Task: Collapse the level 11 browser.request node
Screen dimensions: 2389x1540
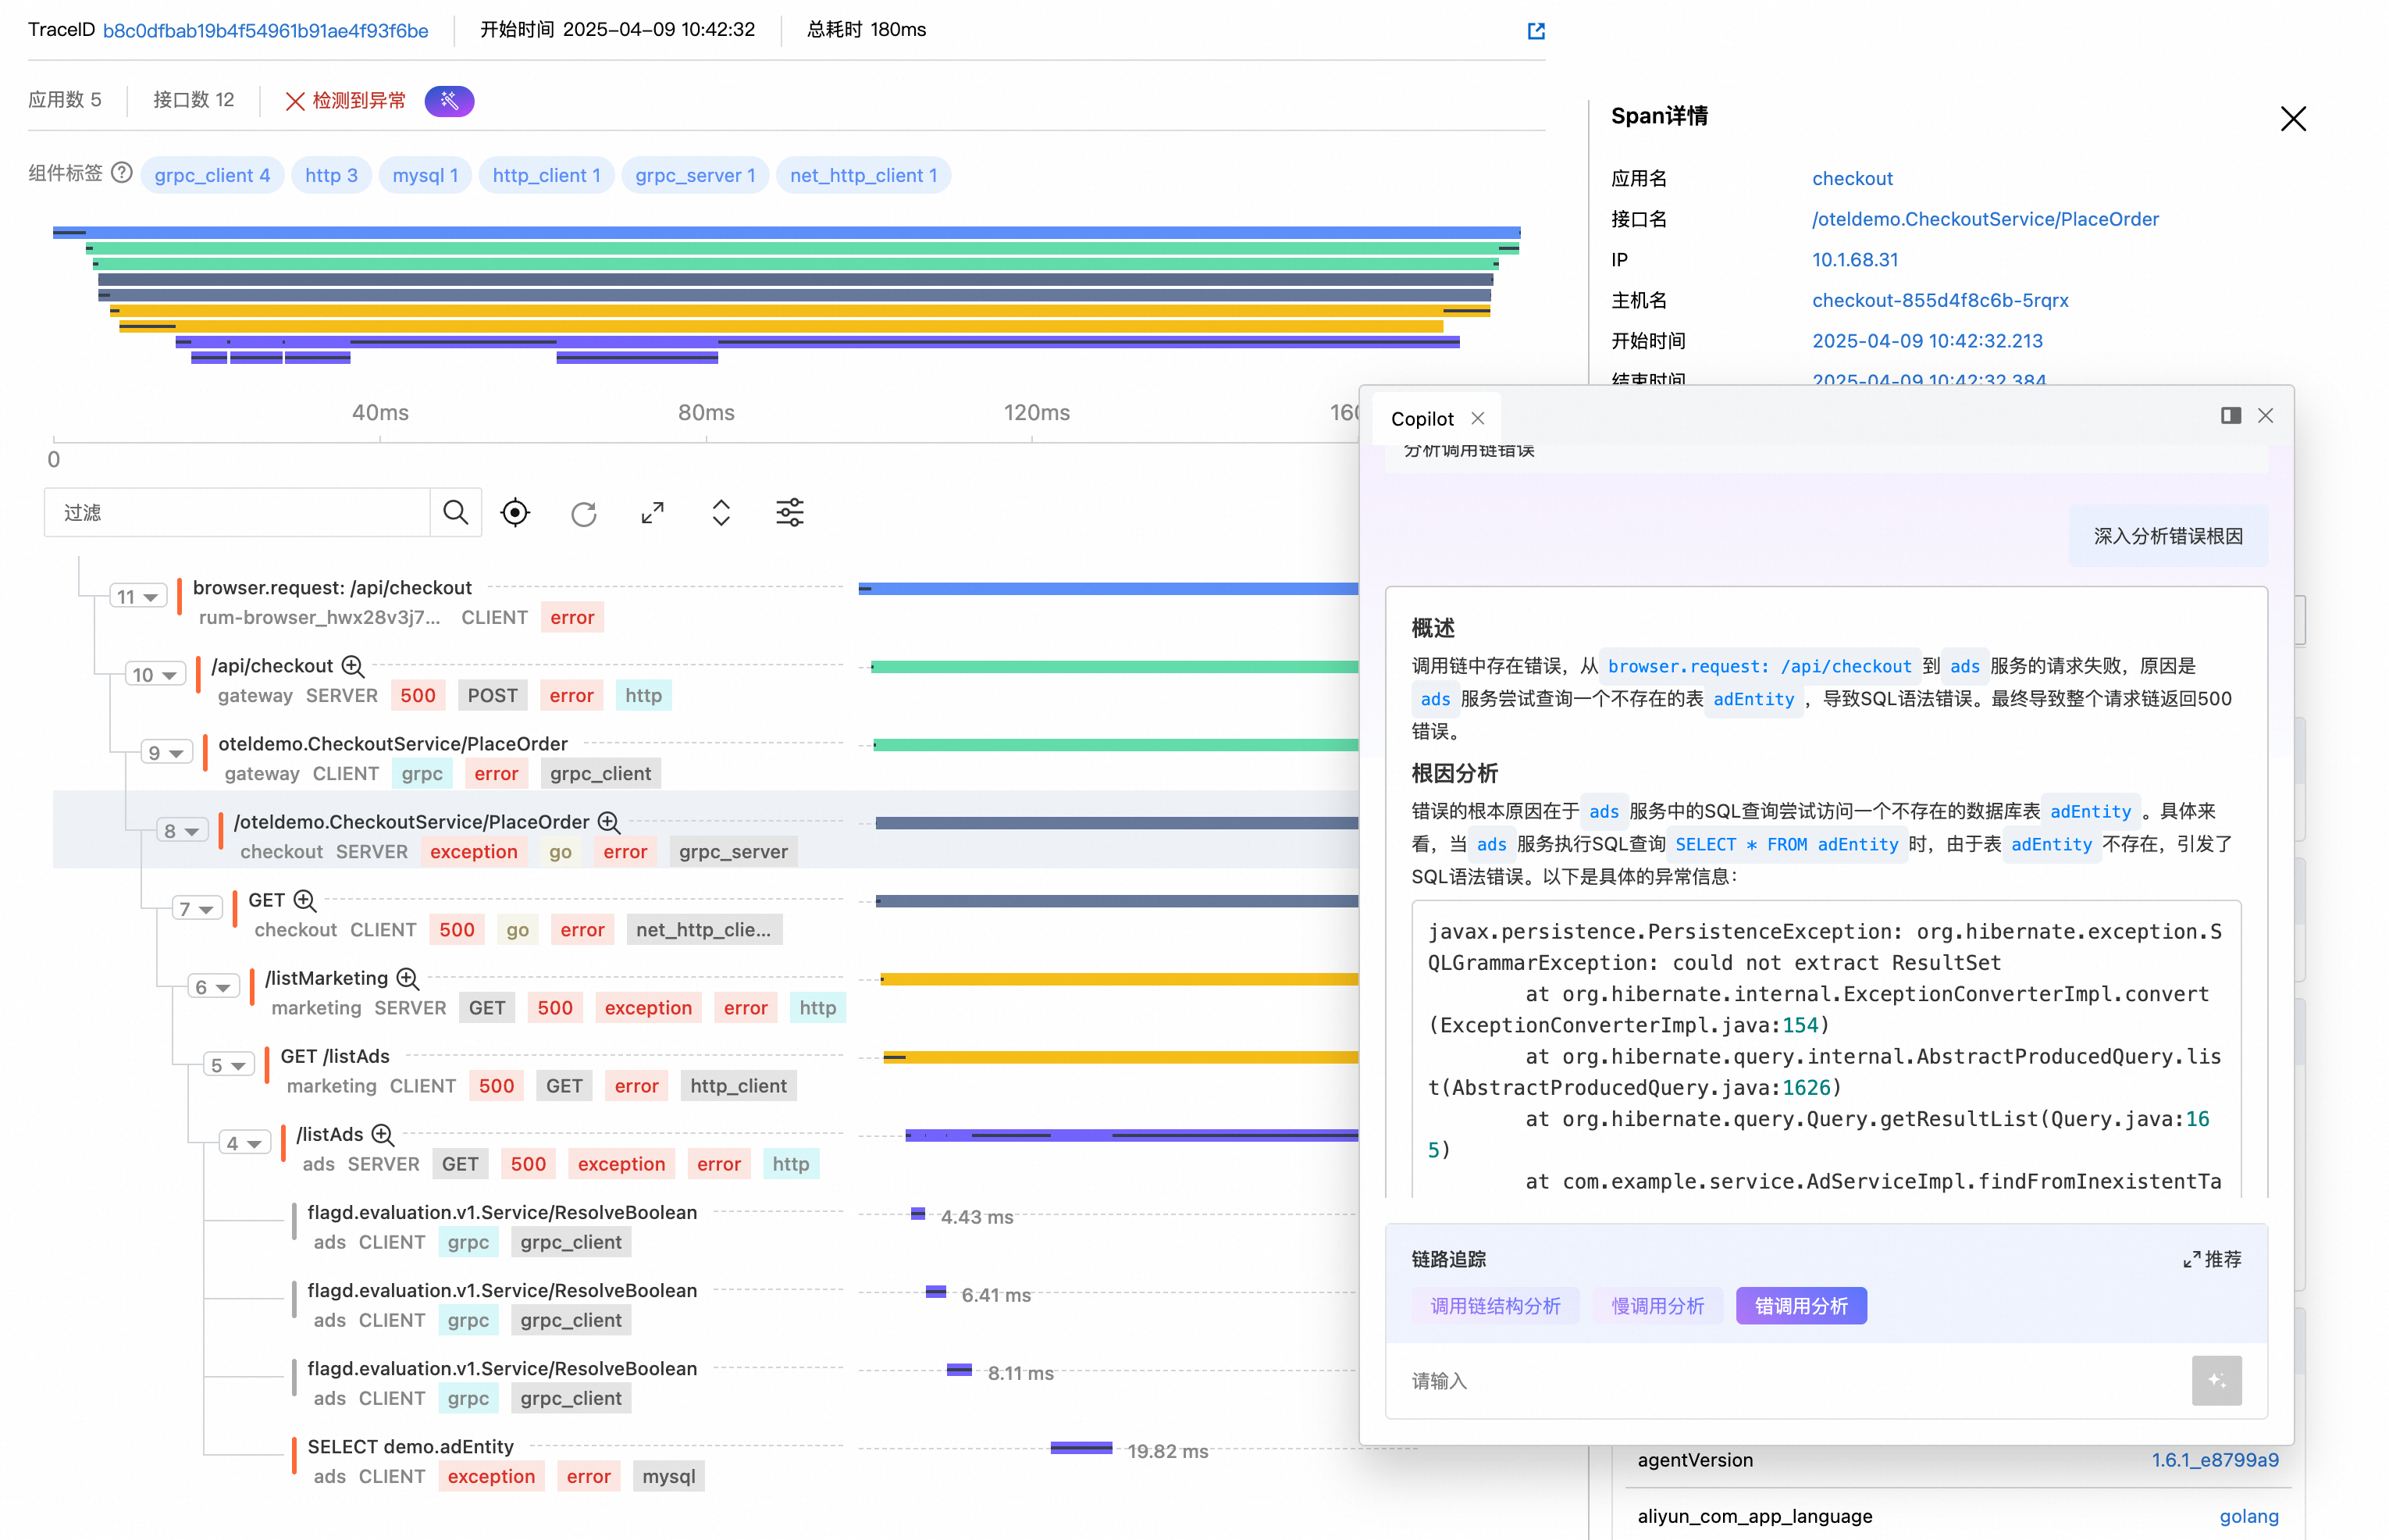Action: [138, 597]
